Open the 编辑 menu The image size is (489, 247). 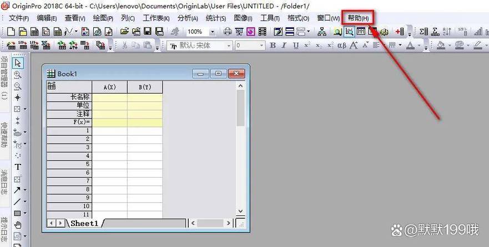pyautogui.click(x=47, y=18)
